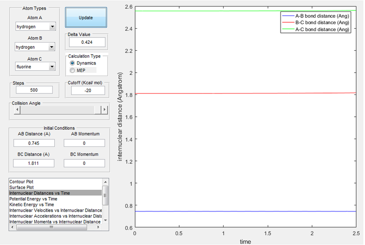Image resolution: width=365 pixels, height=245 pixels.
Task: Click the AB Momentum input field
Action: click(84, 143)
